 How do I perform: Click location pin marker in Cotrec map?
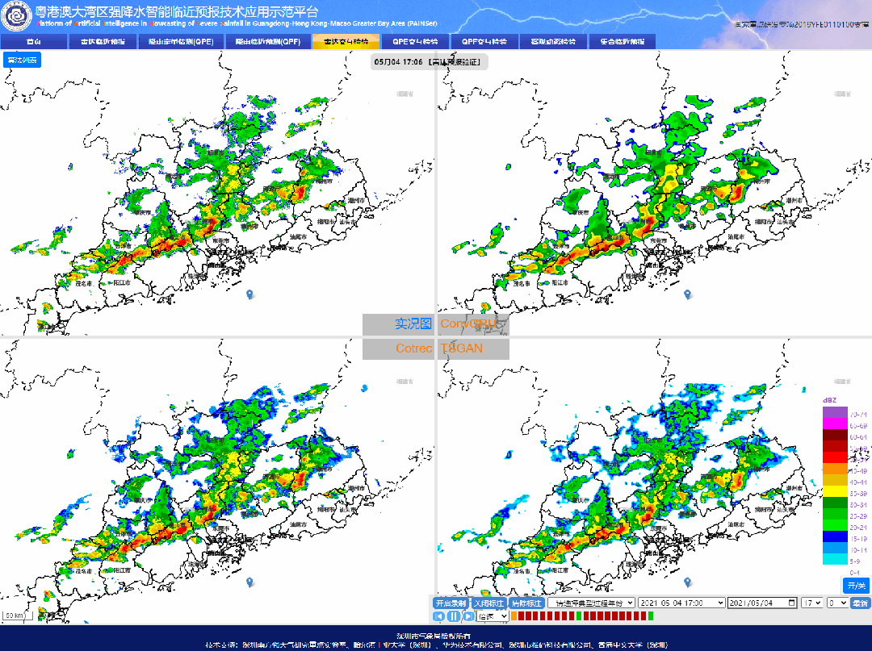(249, 582)
